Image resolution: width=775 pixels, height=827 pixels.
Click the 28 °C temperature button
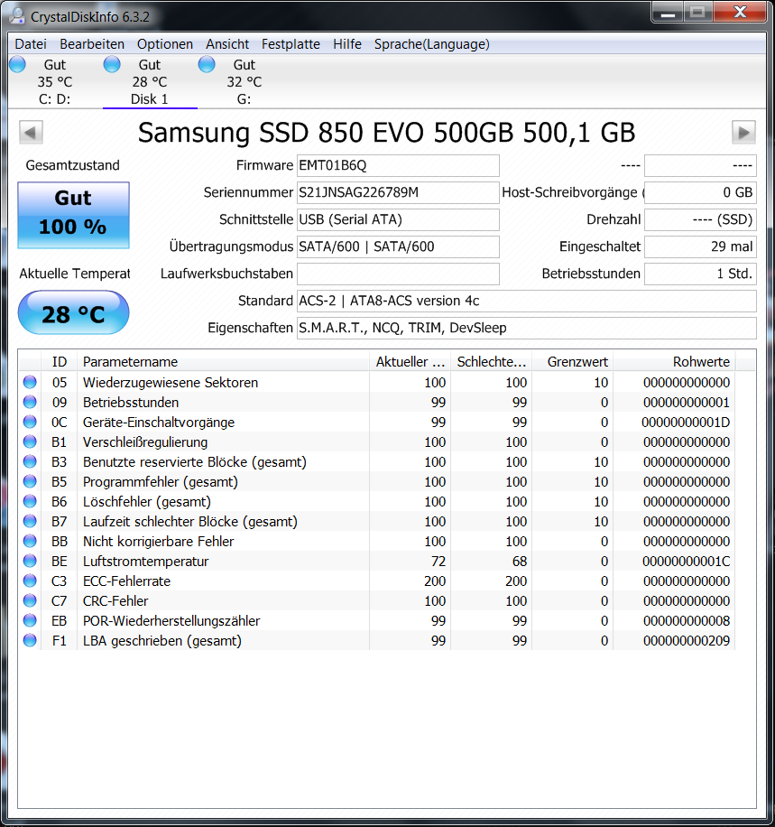click(x=73, y=312)
